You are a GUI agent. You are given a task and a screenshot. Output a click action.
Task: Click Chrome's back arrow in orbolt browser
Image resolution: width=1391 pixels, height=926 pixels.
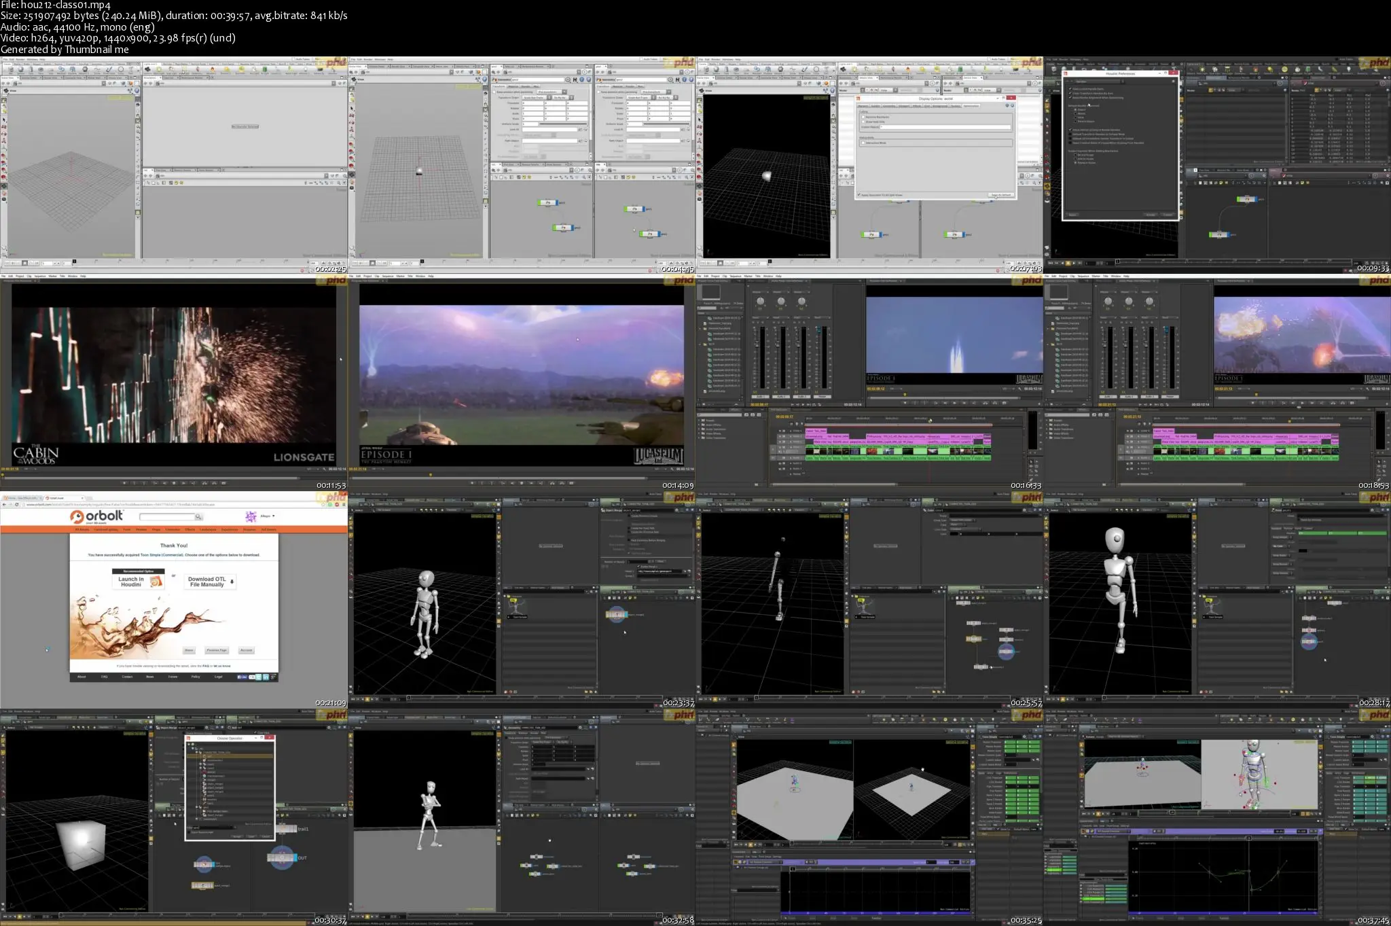point(4,505)
